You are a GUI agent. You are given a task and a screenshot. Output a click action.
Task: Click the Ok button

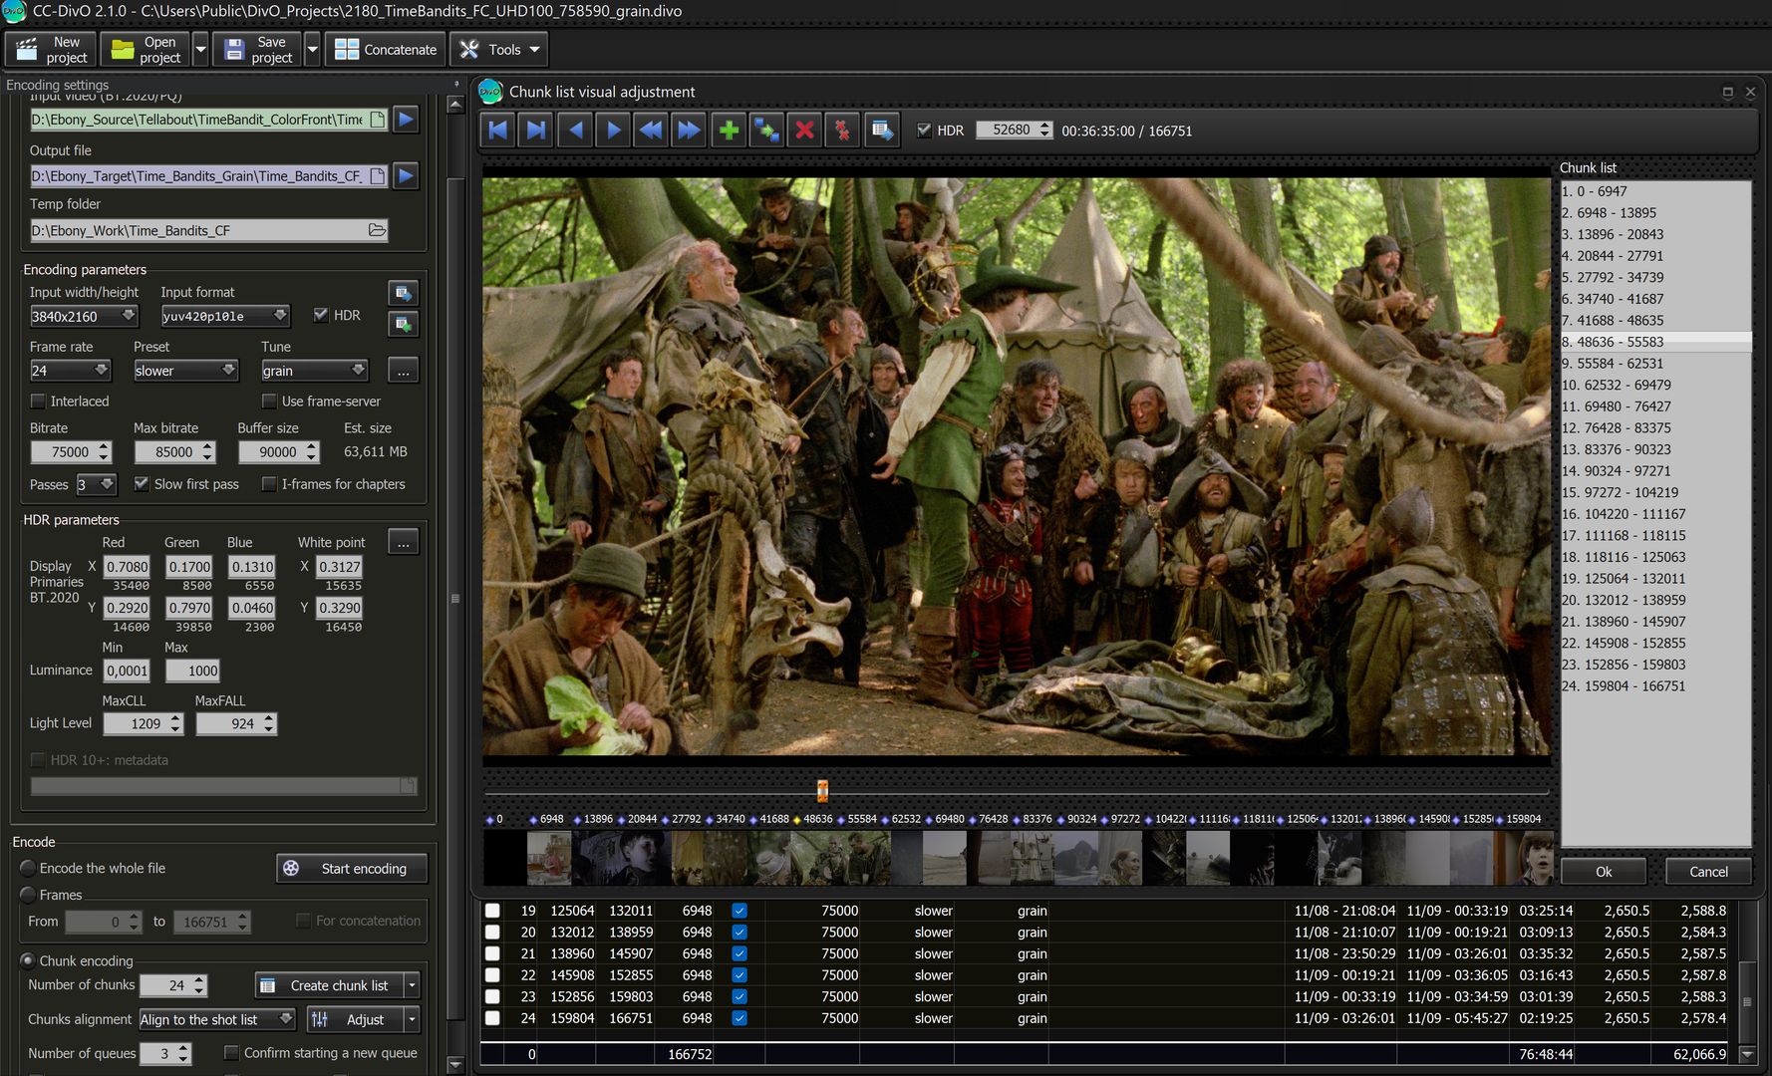1604,872
